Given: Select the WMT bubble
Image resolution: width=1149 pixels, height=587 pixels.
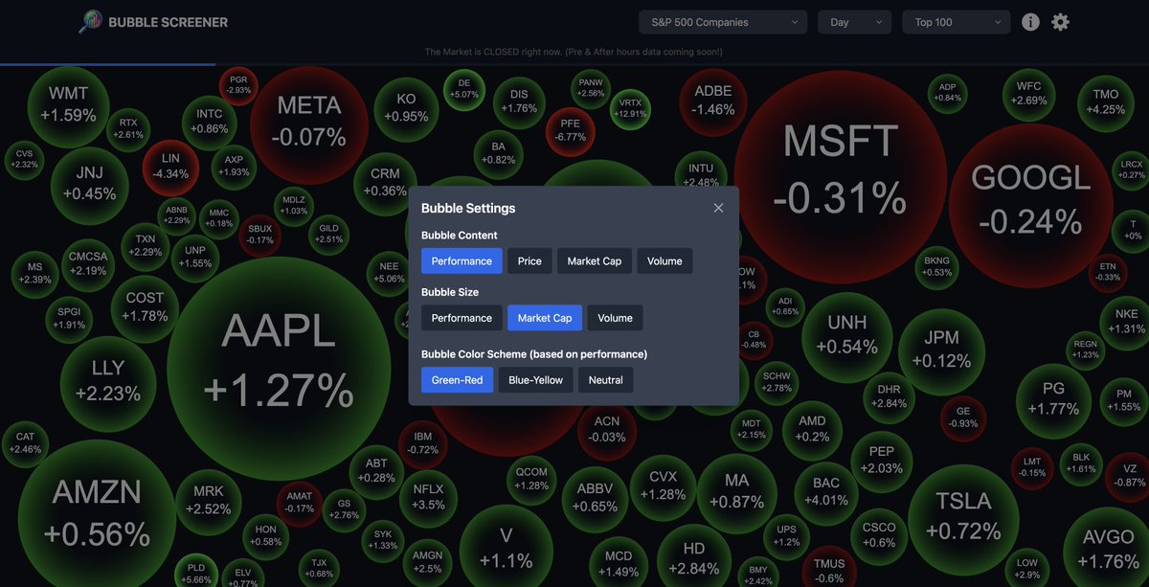Looking at the screenshot, I should 68,104.
